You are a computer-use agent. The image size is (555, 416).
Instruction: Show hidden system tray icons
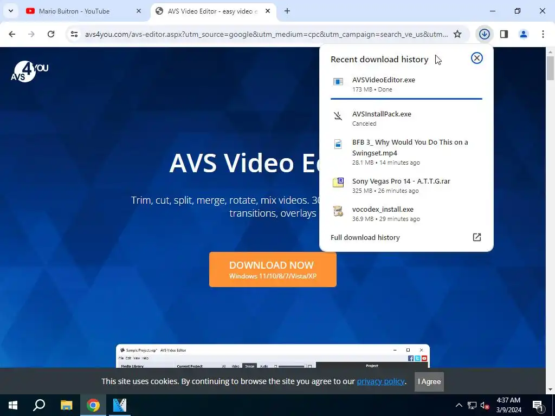459,405
